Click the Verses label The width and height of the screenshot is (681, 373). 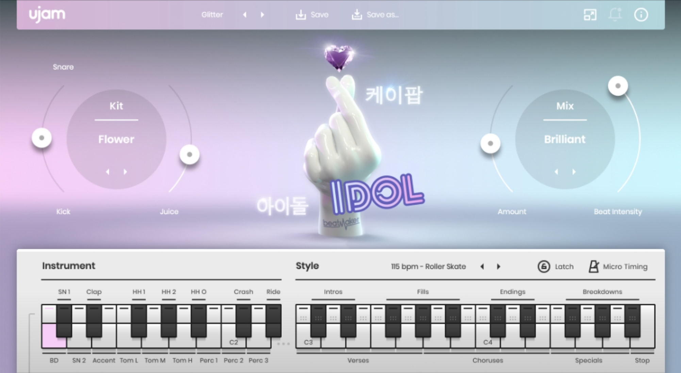pyautogui.click(x=358, y=360)
